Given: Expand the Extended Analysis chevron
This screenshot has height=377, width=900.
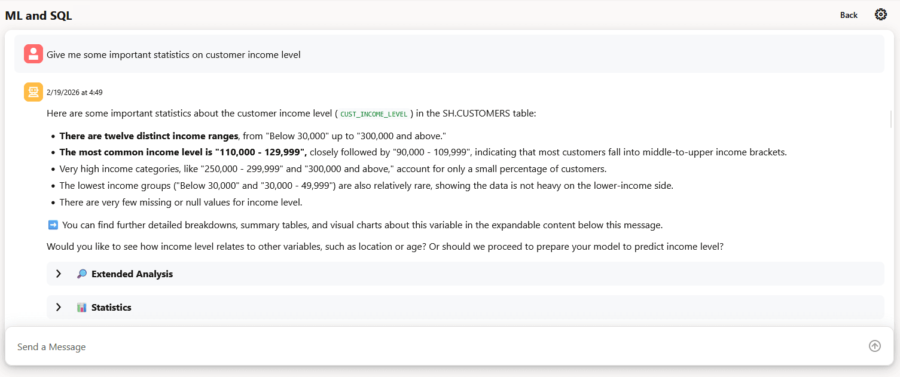Looking at the screenshot, I should pos(59,274).
